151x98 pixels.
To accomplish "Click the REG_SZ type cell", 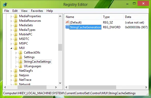I will point(108,22).
